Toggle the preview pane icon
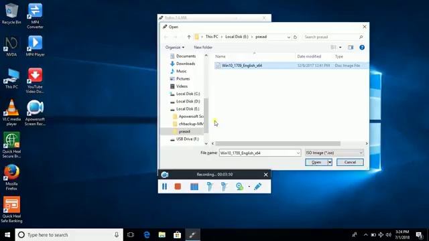Image resolution: width=429 pixels, height=241 pixels. [351, 48]
